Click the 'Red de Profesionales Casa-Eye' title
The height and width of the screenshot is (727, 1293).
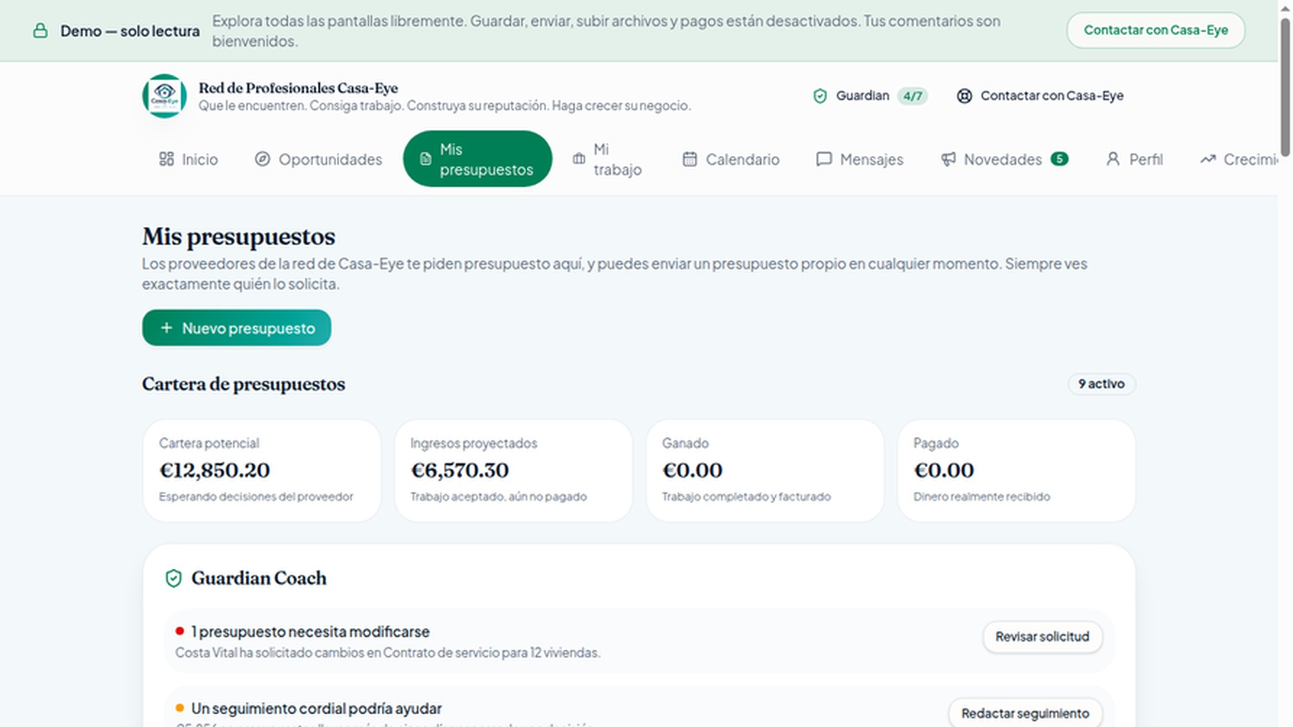[298, 88]
